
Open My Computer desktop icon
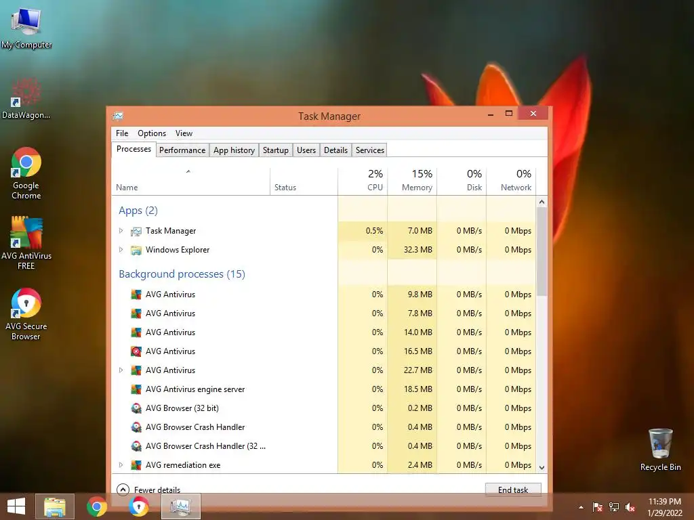[26, 26]
